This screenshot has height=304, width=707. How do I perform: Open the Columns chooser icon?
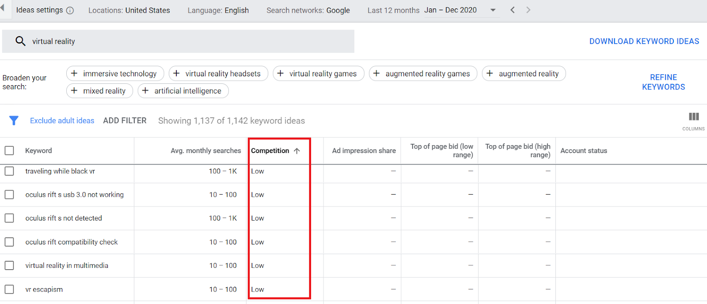[x=694, y=116]
